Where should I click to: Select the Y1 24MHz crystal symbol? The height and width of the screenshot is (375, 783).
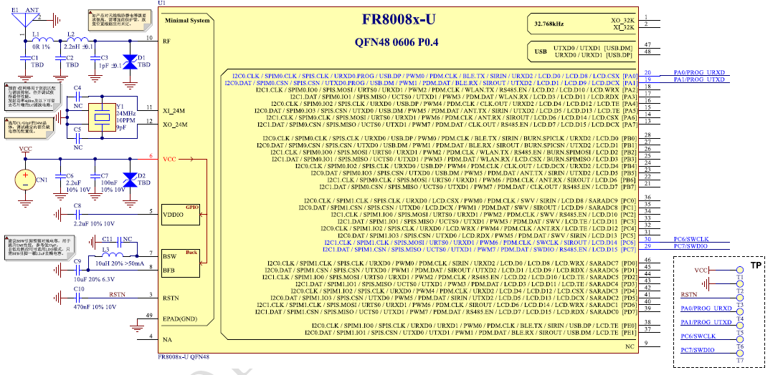pos(95,116)
